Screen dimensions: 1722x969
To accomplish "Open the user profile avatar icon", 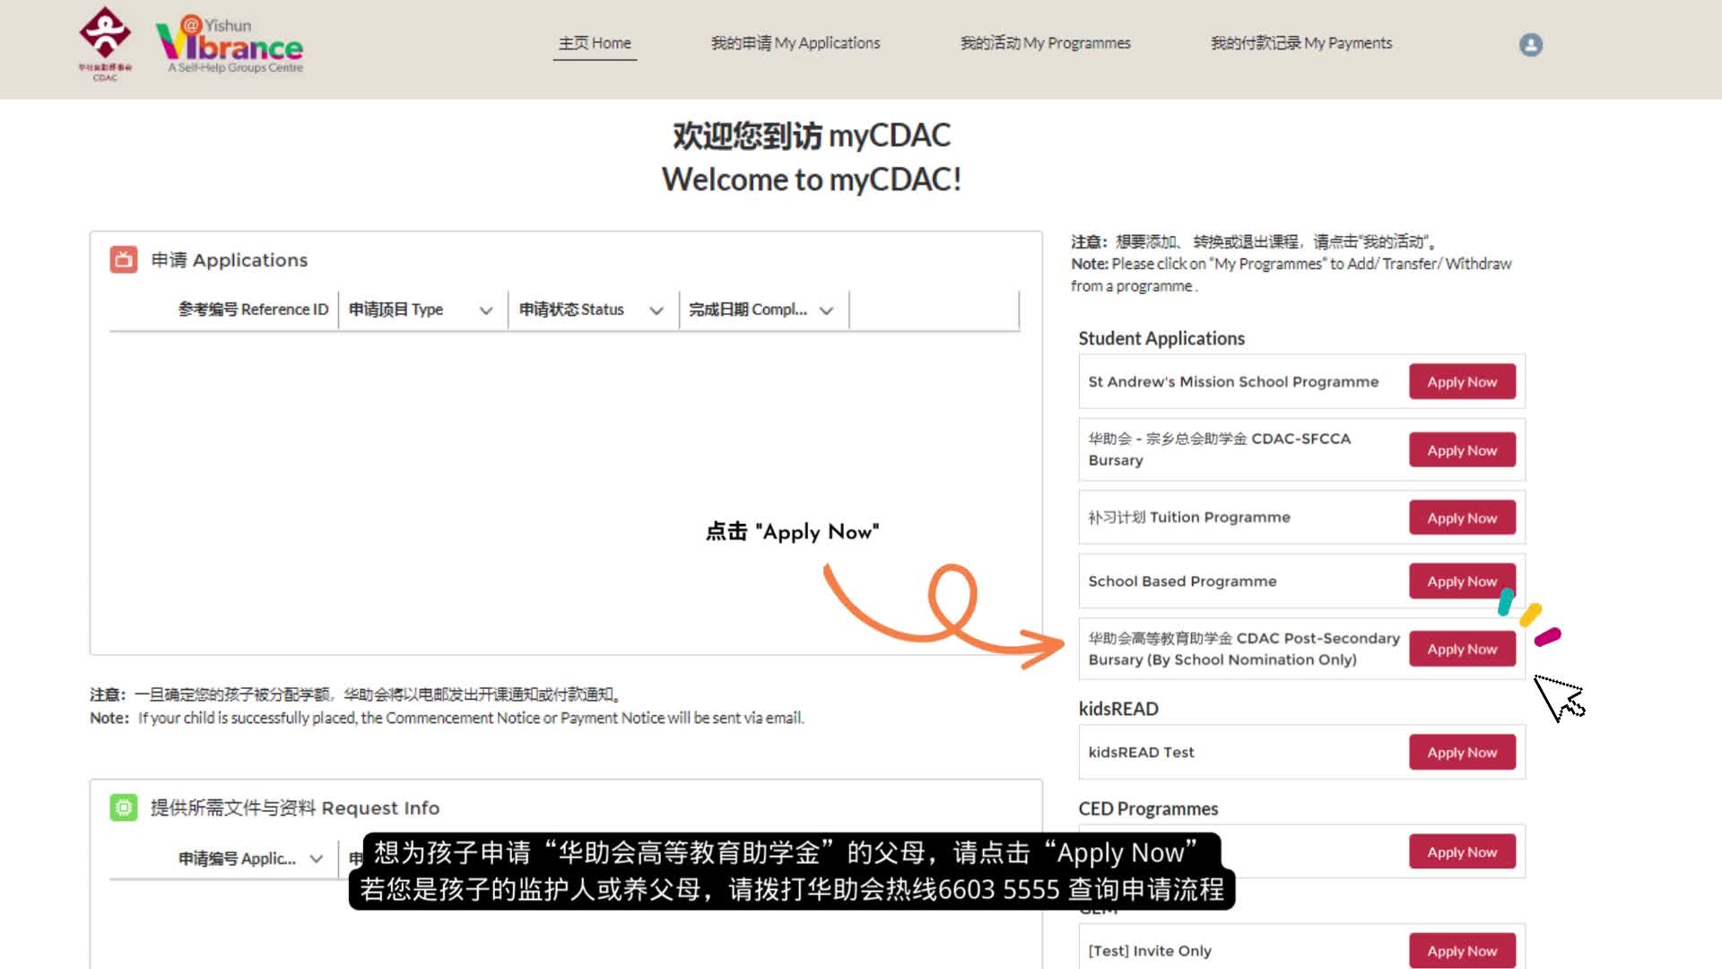I will tap(1530, 45).
